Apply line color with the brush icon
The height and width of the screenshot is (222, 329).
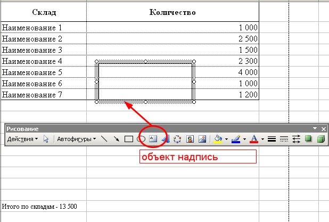click(236, 139)
